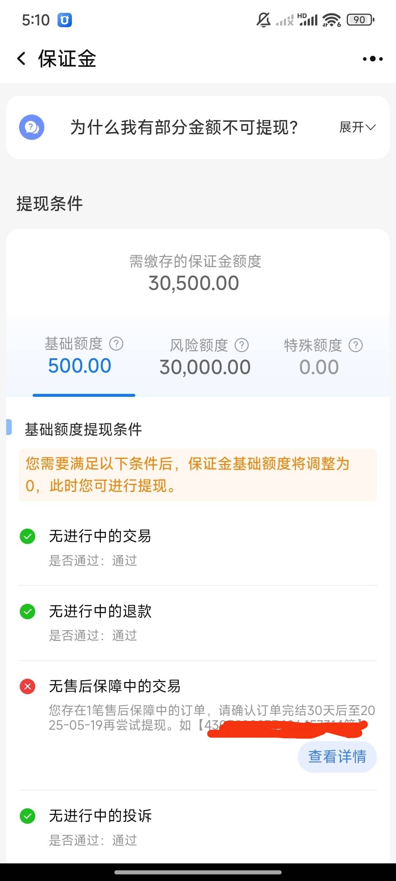Tap the back arrow beside 保证金
This screenshot has height=881, width=396.
21,59
